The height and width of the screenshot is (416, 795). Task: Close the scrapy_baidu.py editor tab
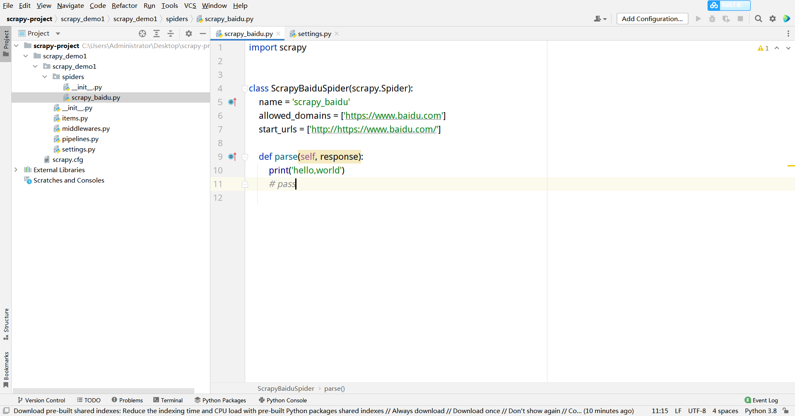pyautogui.click(x=278, y=34)
